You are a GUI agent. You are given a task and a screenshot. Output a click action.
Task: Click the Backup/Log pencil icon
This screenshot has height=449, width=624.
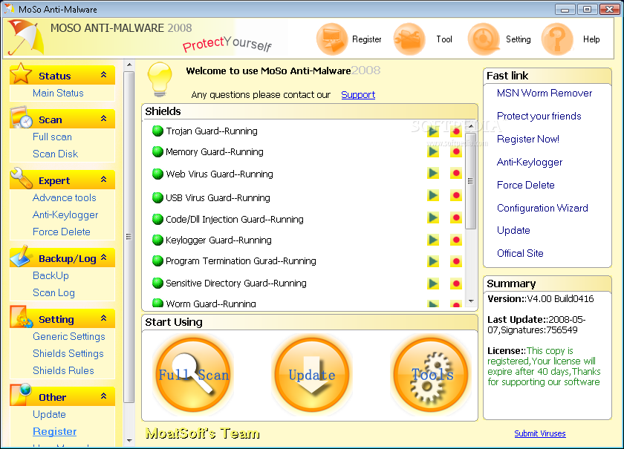coord(21,256)
